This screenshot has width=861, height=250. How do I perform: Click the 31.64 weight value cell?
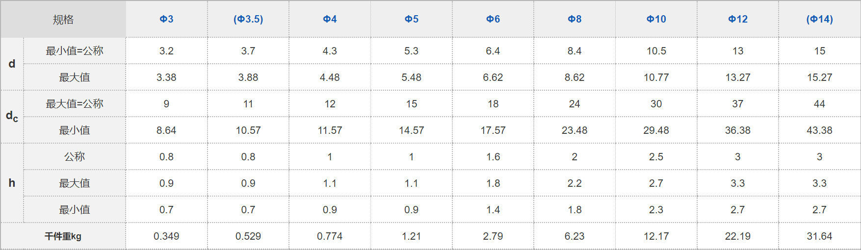tap(819, 236)
